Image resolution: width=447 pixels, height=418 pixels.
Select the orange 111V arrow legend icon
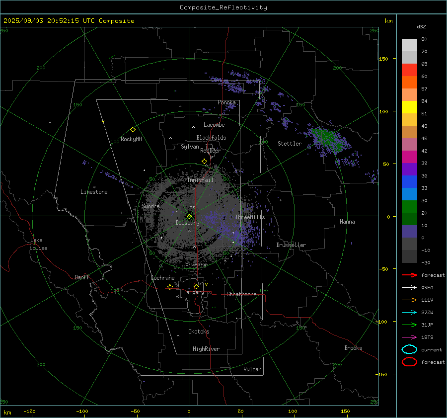409,300
